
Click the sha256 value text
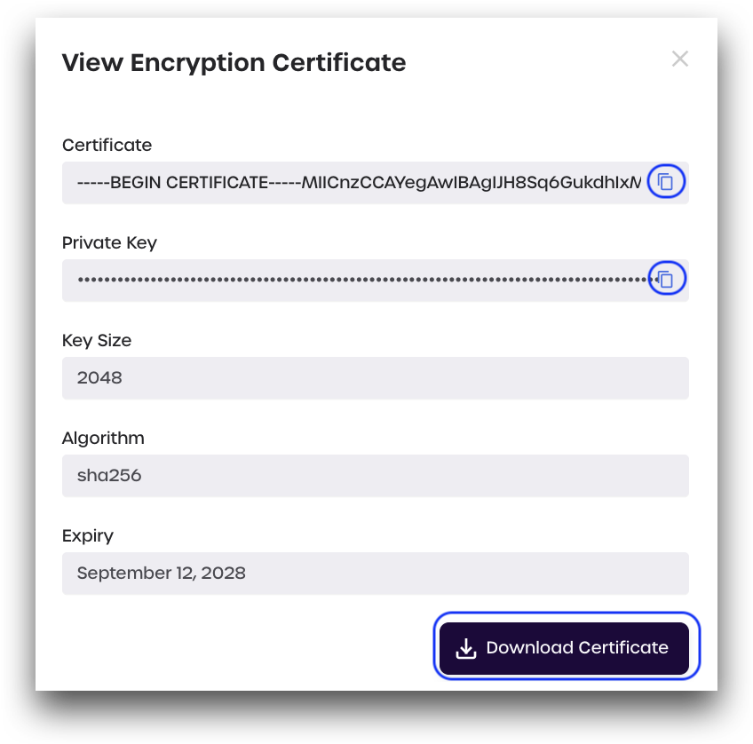[x=109, y=476]
